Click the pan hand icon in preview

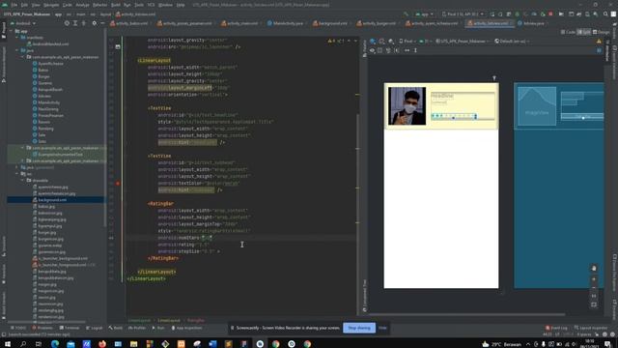click(594, 269)
